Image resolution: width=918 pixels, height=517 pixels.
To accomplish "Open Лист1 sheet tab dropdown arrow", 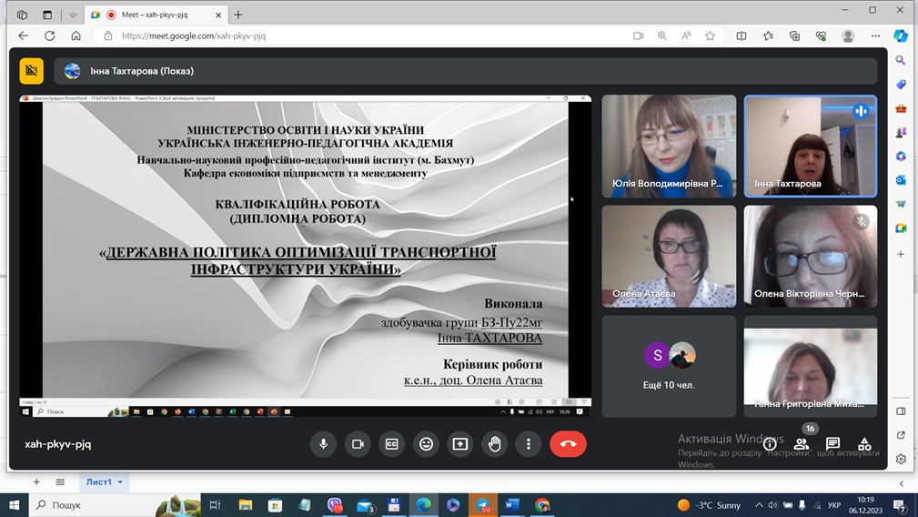I will tap(121, 482).
